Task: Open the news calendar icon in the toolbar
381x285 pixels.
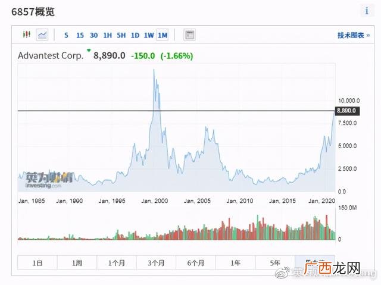Action: pyautogui.click(x=189, y=35)
